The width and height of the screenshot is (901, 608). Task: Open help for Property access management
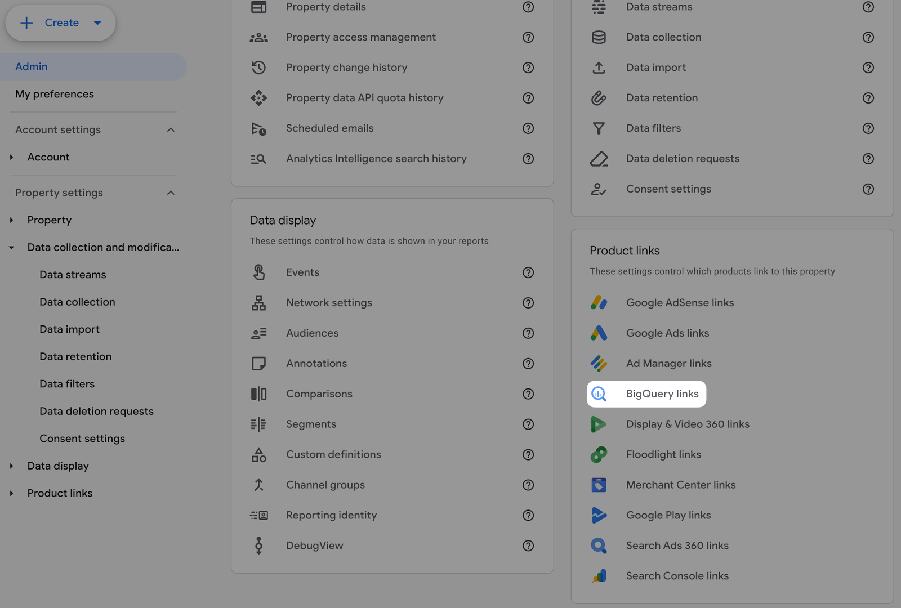tap(528, 37)
